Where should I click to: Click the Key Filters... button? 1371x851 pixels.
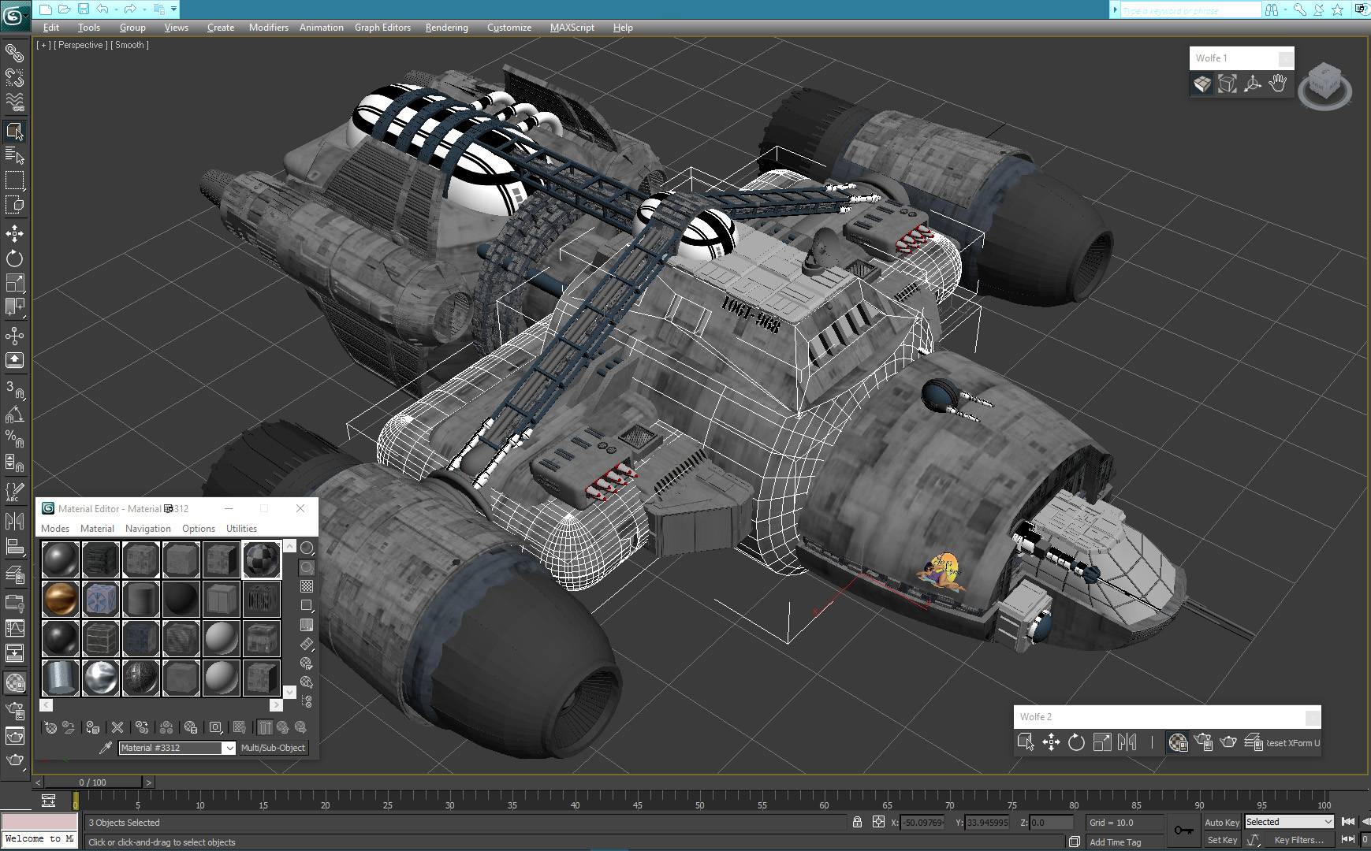coord(1298,840)
